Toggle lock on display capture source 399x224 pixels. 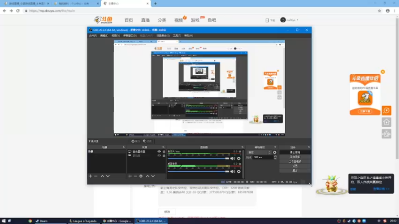(x=164, y=152)
